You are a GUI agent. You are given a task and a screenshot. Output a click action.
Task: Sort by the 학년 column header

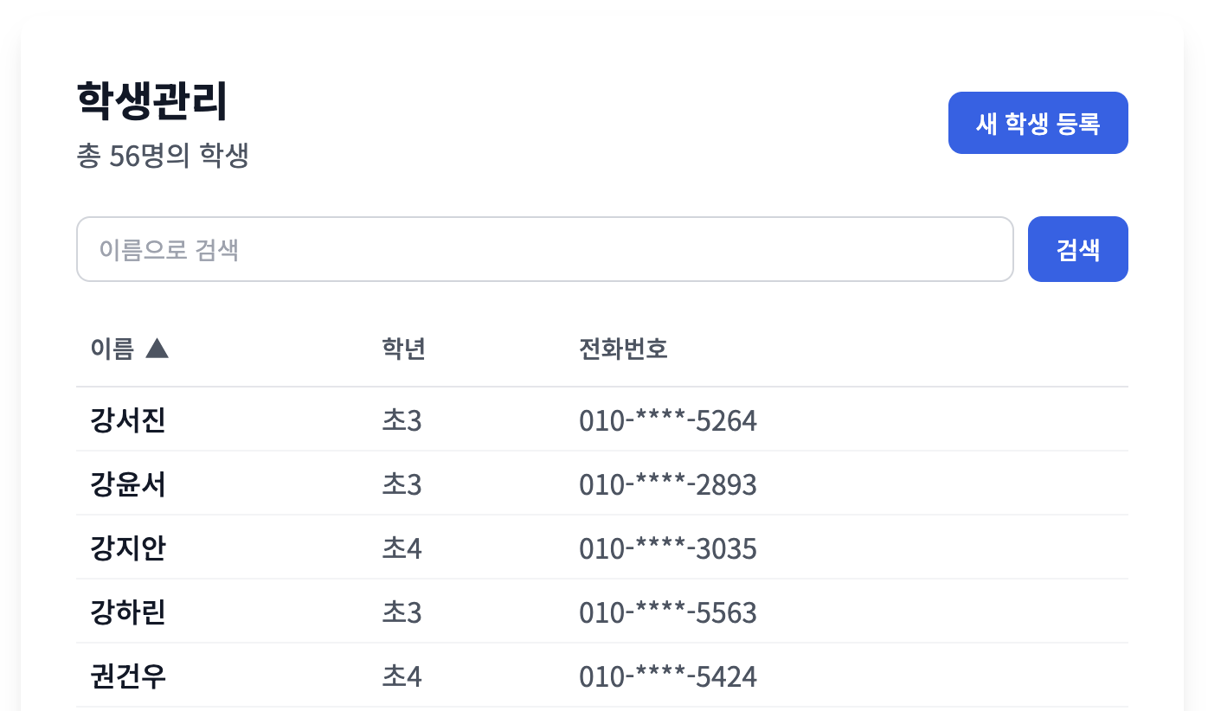coord(402,349)
